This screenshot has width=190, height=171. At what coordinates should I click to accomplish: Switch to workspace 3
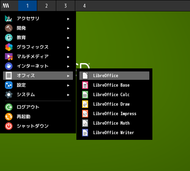pos(65,6)
